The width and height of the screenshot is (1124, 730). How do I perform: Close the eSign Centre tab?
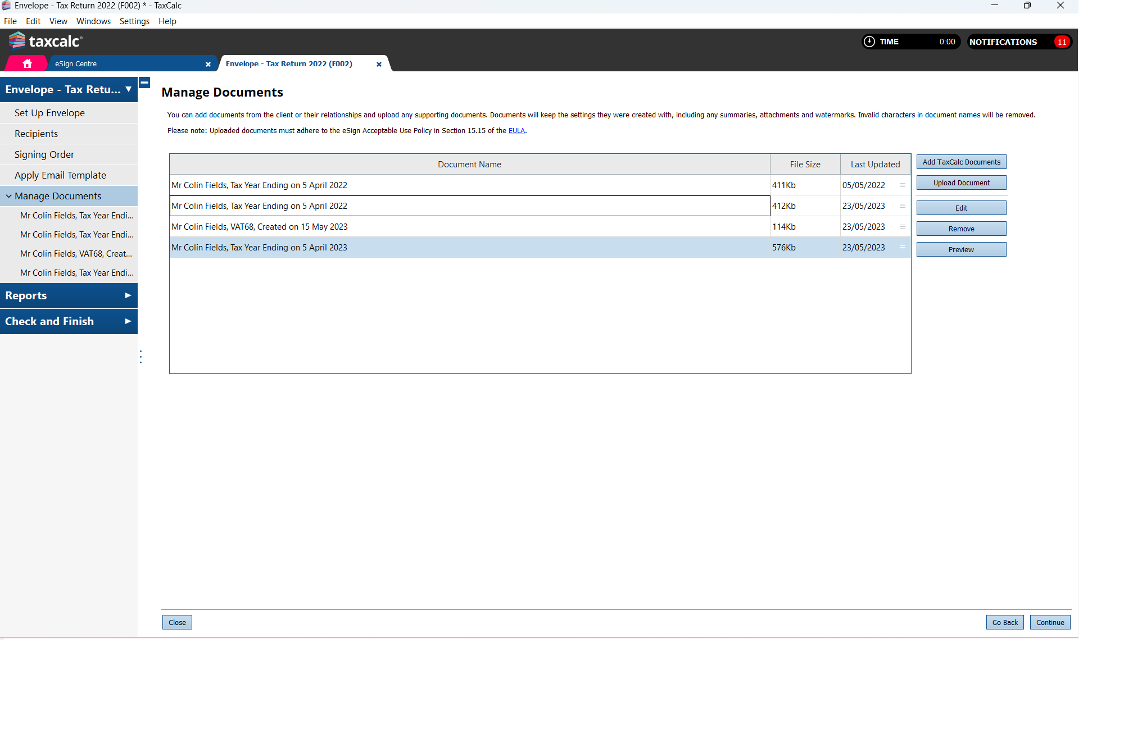208,64
